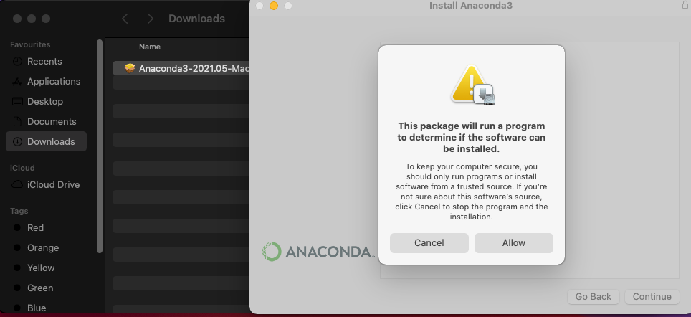The width and height of the screenshot is (691, 317).
Task: Click the Go Back button
Action: pyautogui.click(x=594, y=297)
